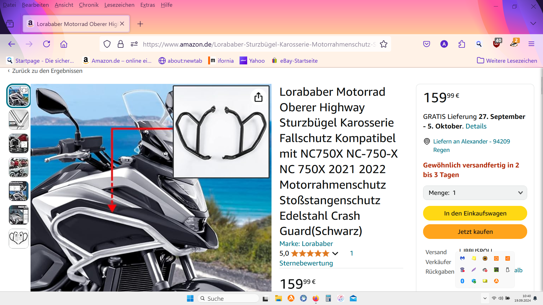Open Task View on the taskbar
The image size is (543, 305).
point(265,299)
